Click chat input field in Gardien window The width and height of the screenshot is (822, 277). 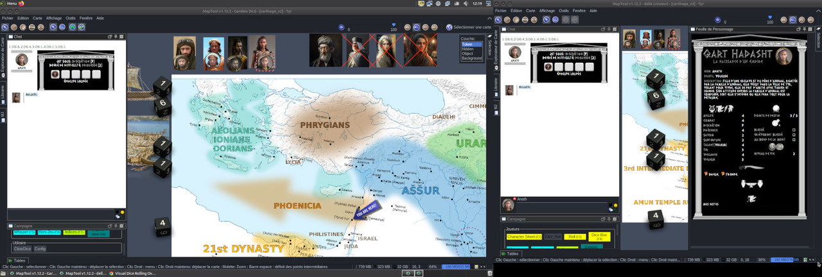click(x=61, y=214)
